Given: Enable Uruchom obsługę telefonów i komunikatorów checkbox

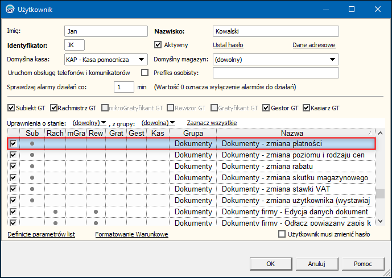Looking at the screenshot, I should [145, 73].
